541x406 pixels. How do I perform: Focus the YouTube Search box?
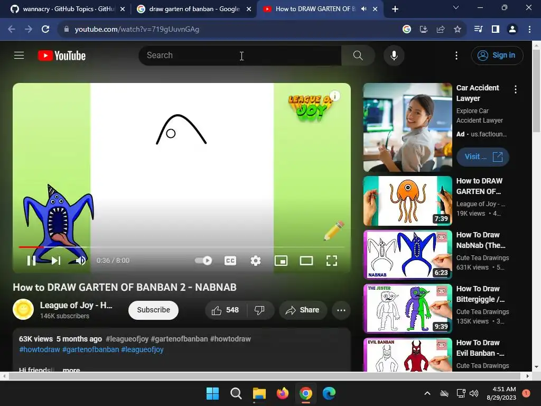point(240,55)
